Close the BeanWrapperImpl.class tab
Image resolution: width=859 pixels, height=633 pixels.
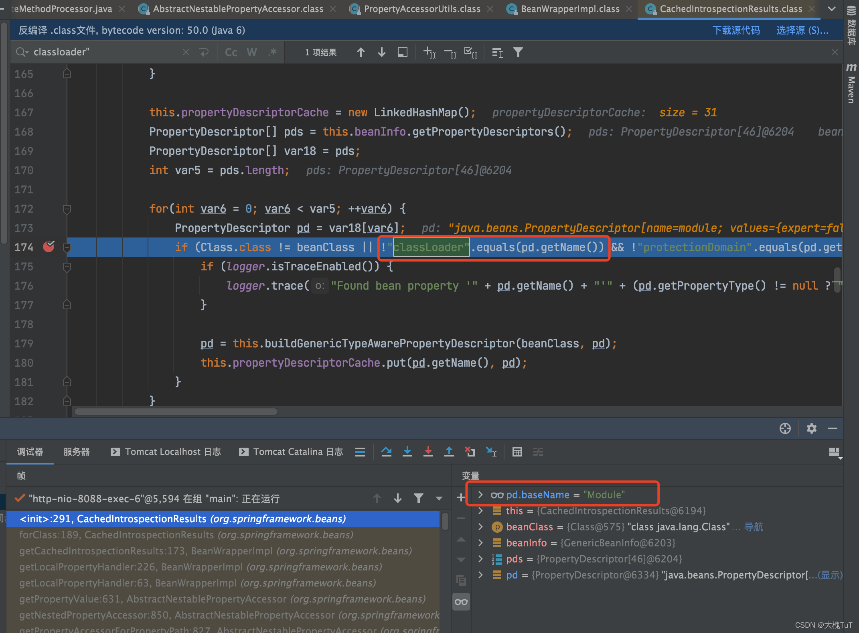click(629, 9)
